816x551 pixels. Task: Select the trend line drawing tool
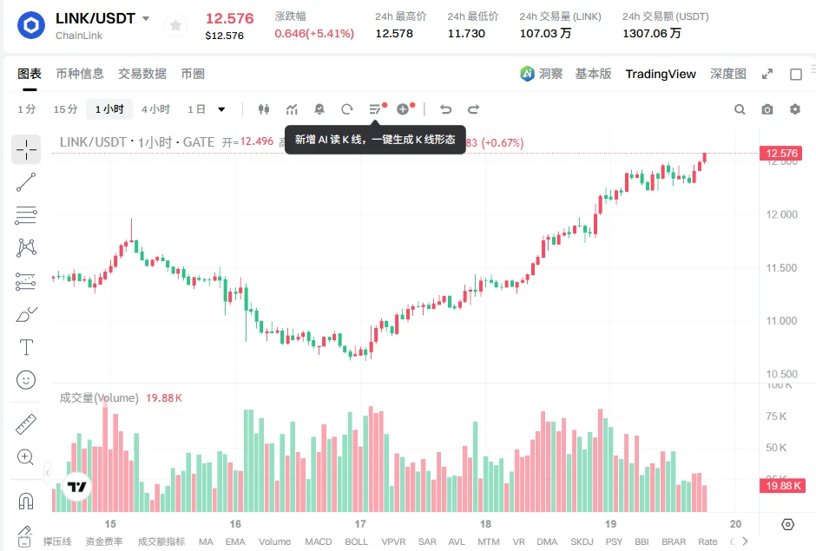click(26, 182)
